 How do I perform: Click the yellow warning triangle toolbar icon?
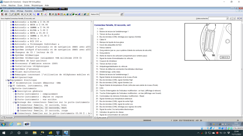coord(65,14)
